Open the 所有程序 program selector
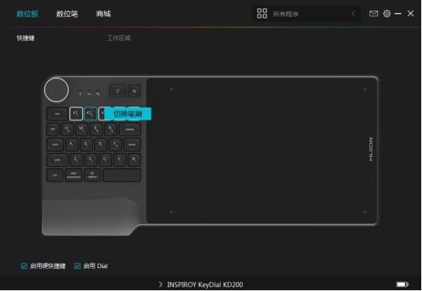The width and height of the screenshot is (422, 291). [306, 14]
